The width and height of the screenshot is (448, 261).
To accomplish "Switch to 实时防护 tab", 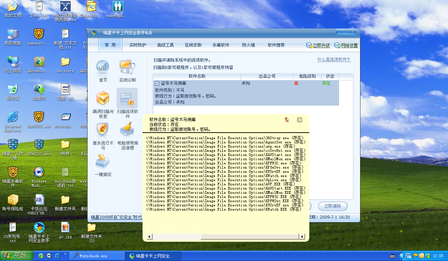I will [138, 45].
